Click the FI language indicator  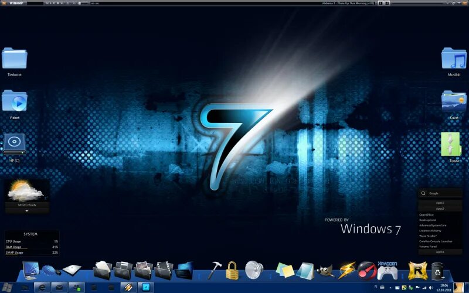376,287
